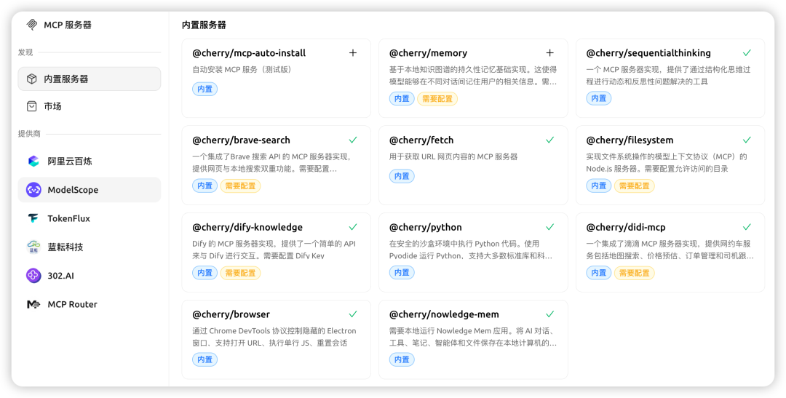Screen dimensions: 786x398
Task: Click the TokenFlux provider logo
Action: (x=33, y=218)
